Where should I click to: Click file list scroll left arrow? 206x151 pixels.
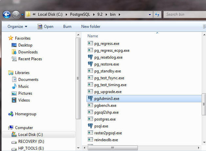click(84, 148)
